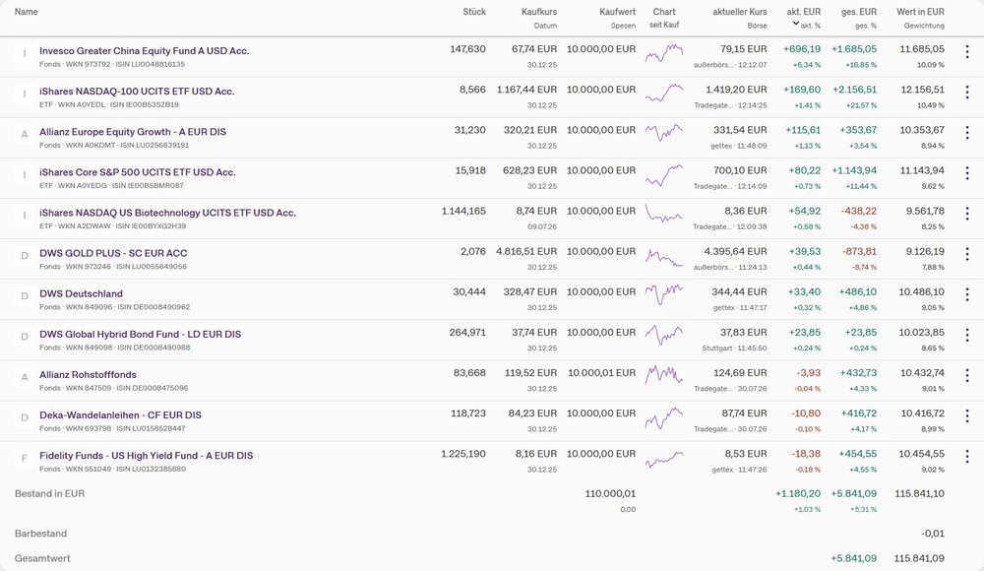This screenshot has height=571, width=984.
Task: Open DWS Global Hybrid Bond Fund link
Action: coord(140,334)
